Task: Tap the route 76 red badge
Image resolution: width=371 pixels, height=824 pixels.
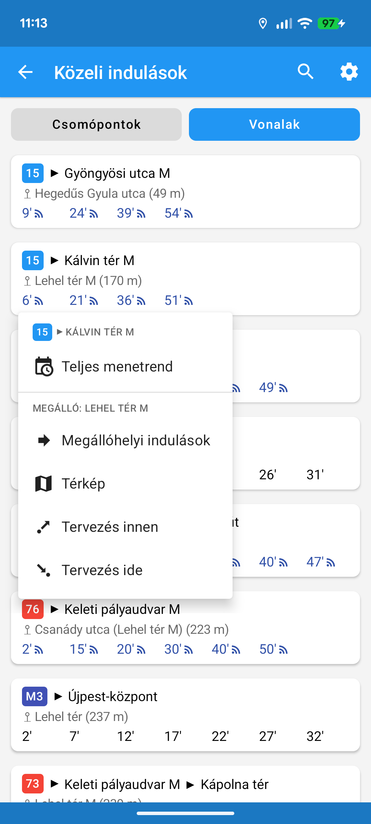Action: click(x=33, y=609)
